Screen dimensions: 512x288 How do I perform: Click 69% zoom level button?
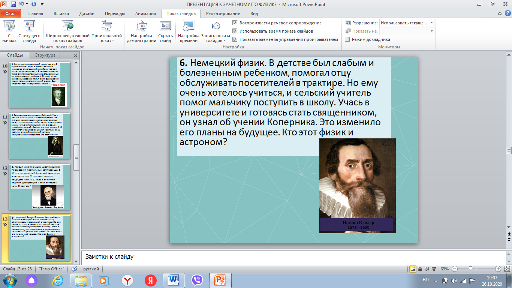[x=445, y=269]
